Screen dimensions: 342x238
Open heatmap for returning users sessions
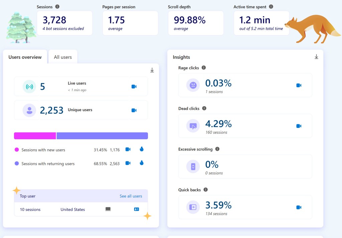(142, 163)
